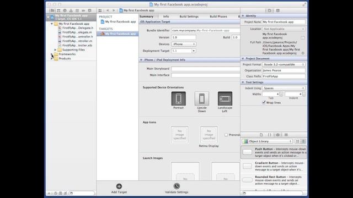Screen dimensions: 353x198
Task: Expand the Frameworks group
Action: click(x=52, y=54)
